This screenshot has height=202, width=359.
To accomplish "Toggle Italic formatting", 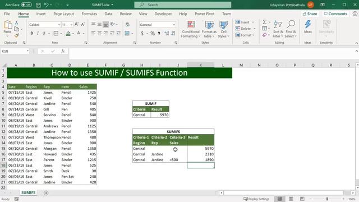I will coord(38,34).
